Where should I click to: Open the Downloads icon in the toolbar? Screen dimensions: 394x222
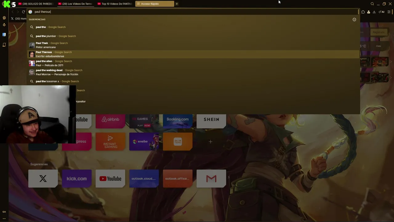(x=374, y=12)
